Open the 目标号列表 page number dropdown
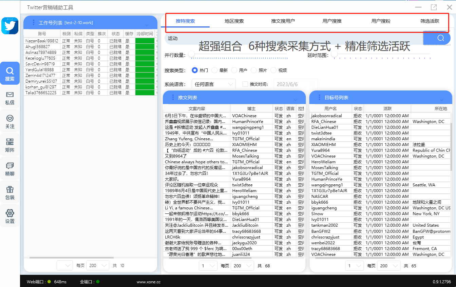Image resolution: width=456 pixels, height=287 pixels. click(x=355, y=266)
